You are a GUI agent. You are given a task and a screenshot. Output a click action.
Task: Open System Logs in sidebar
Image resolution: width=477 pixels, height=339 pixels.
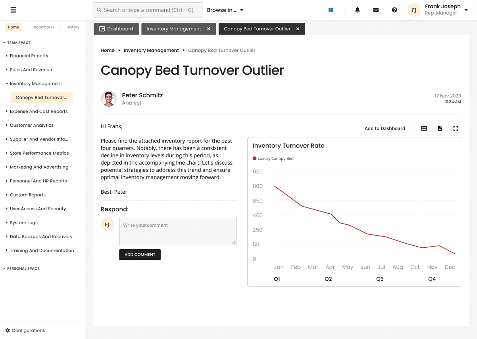tap(24, 223)
